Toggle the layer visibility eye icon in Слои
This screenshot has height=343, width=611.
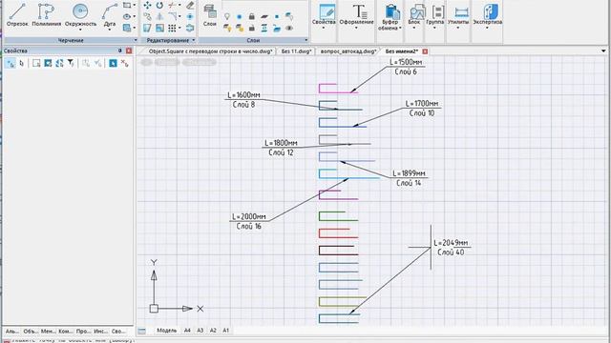click(x=289, y=28)
